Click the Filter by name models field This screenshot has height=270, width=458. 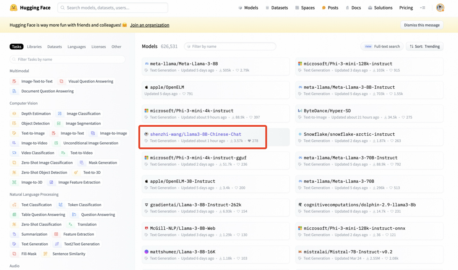coord(230,46)
